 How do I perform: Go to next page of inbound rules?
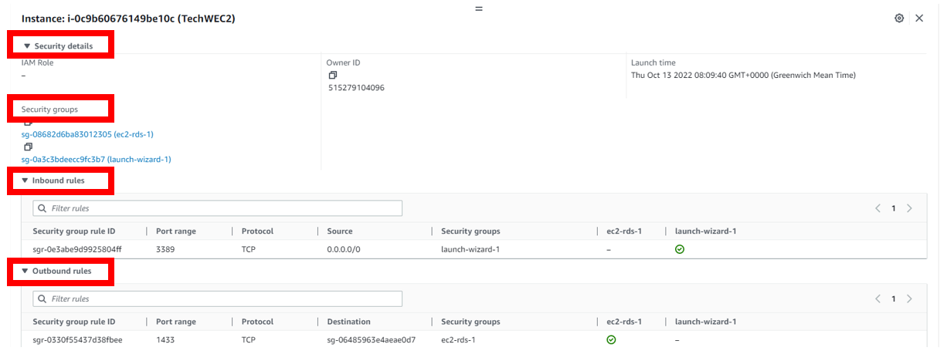coord(909,208)
